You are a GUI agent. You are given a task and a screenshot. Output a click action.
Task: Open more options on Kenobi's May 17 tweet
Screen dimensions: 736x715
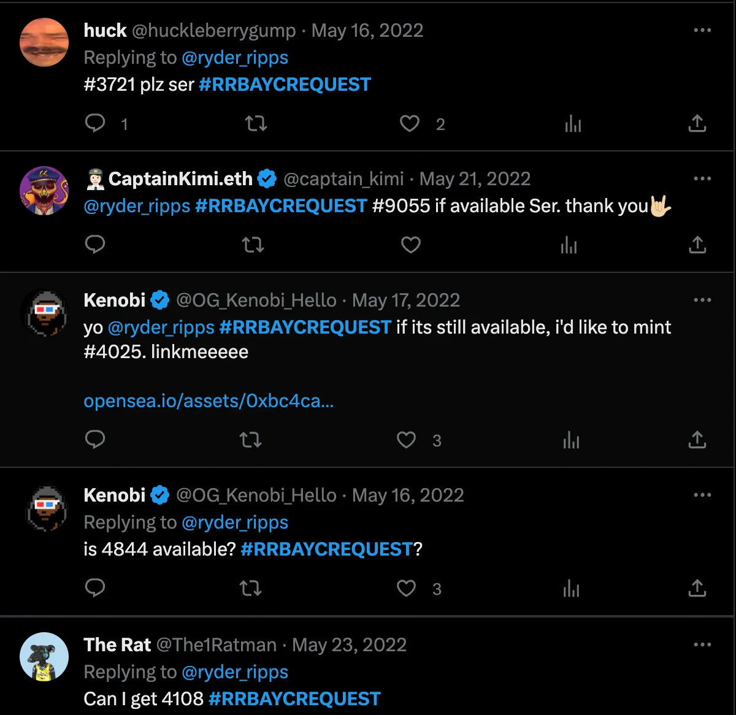pyautogui.click(x=702, y=300)
